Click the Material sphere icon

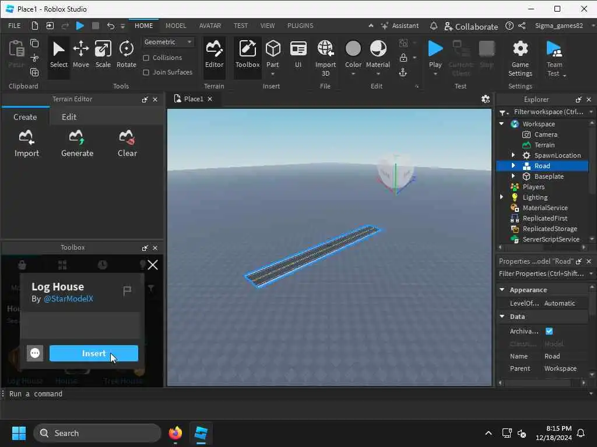pyautogui.click(x=378, y=49)
